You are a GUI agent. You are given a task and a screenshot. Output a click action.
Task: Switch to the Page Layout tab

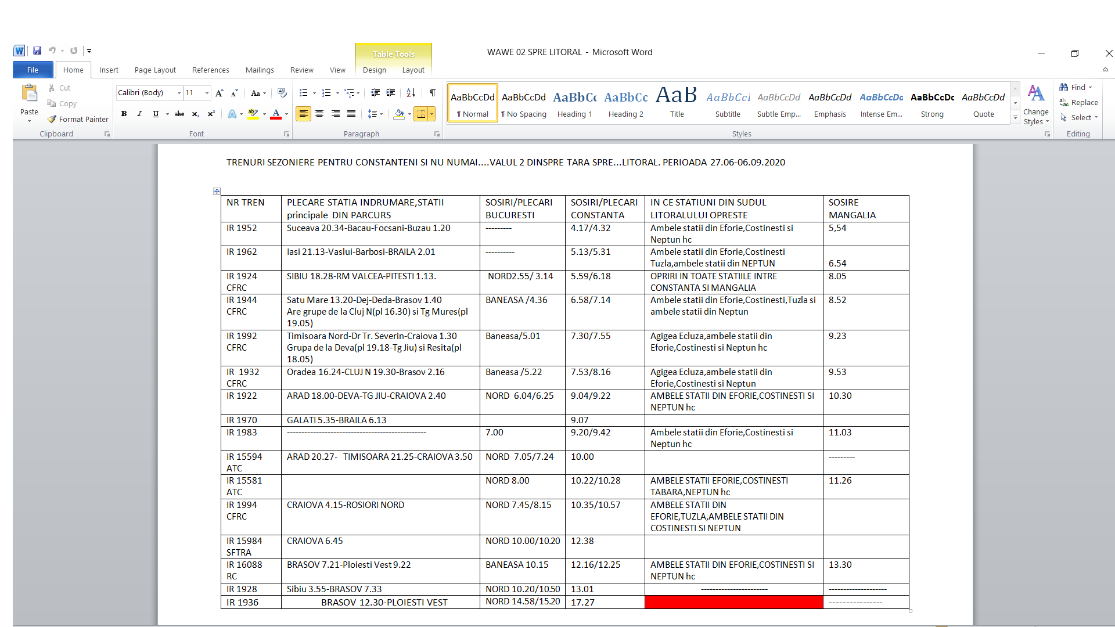(155, 70)
